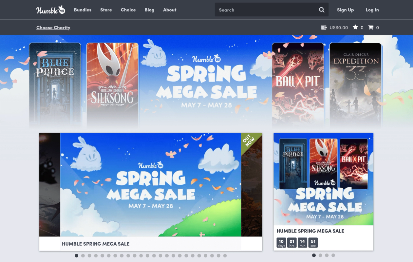This screenshot has height=262, width=413.
Task: Click the magnifying glass search icon
Action: (322, 10)
